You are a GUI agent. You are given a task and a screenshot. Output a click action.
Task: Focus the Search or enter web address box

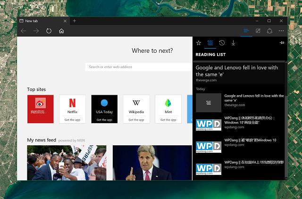point(139,67)
